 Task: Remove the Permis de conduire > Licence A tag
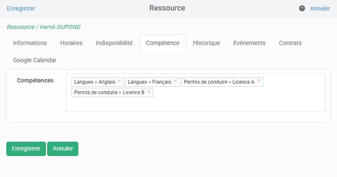point(259,81)
